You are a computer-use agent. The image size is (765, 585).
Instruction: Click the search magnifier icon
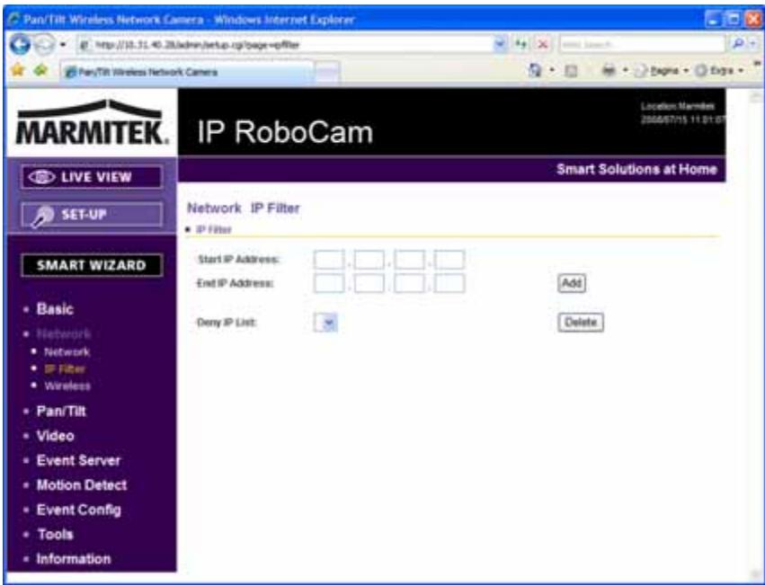click(x=738, y=44)
